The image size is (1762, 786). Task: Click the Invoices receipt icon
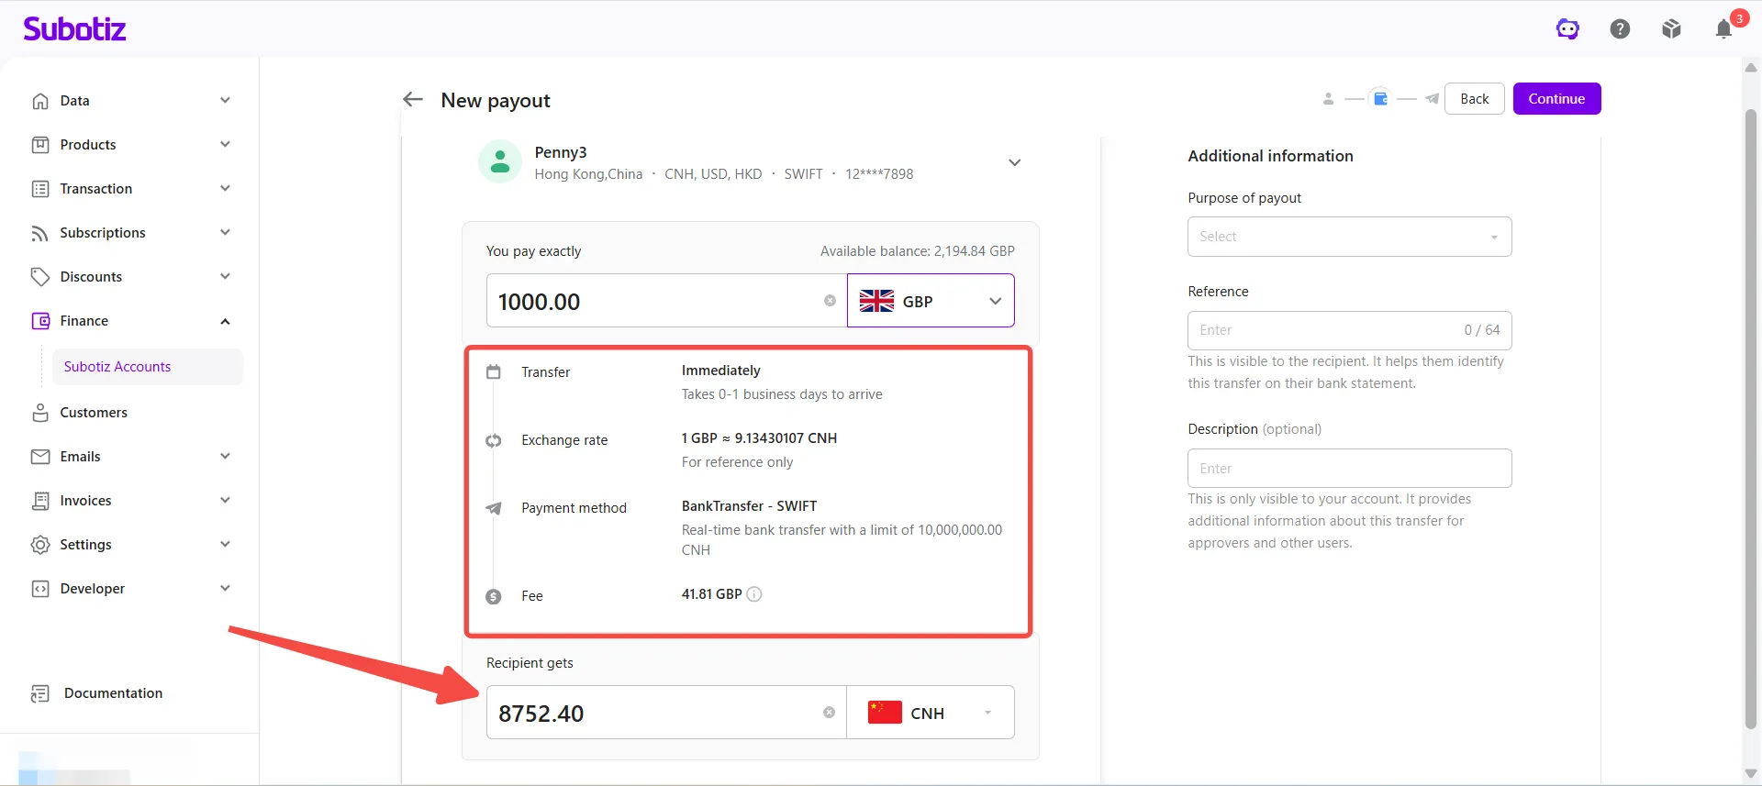coord(40,501)
